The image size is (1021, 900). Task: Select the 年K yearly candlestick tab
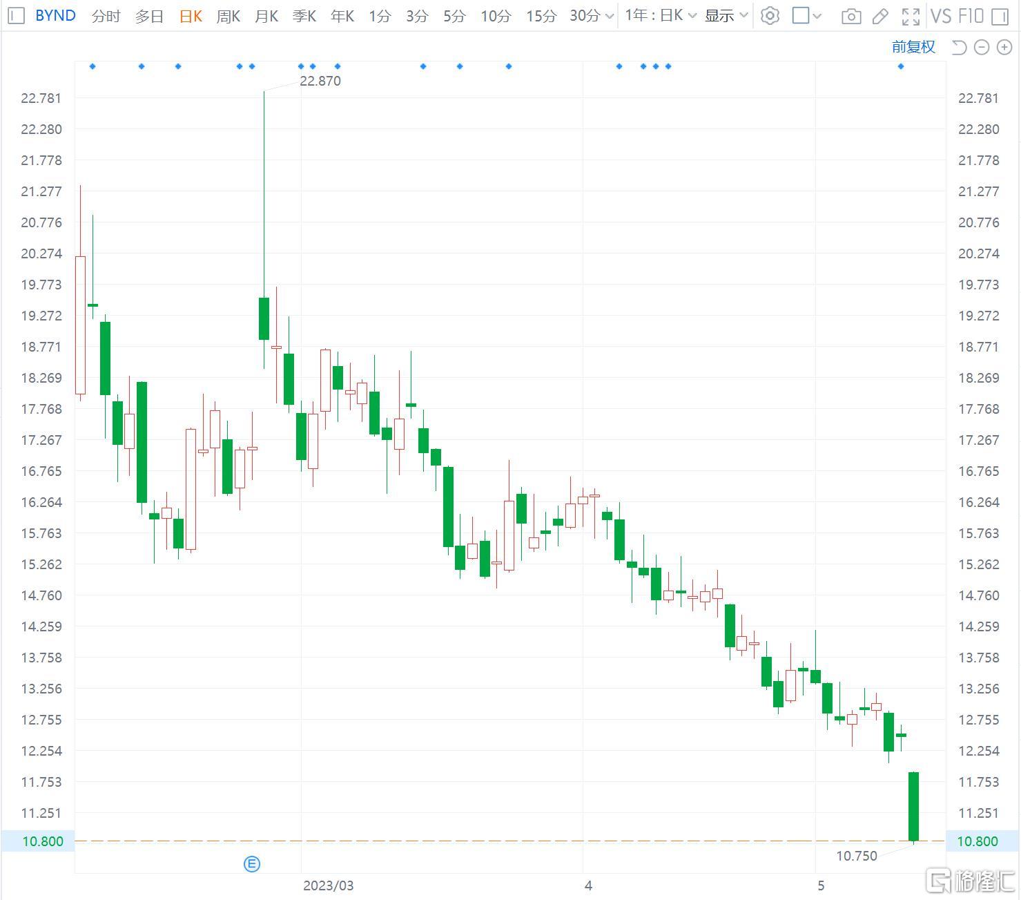tap(342, 15)
